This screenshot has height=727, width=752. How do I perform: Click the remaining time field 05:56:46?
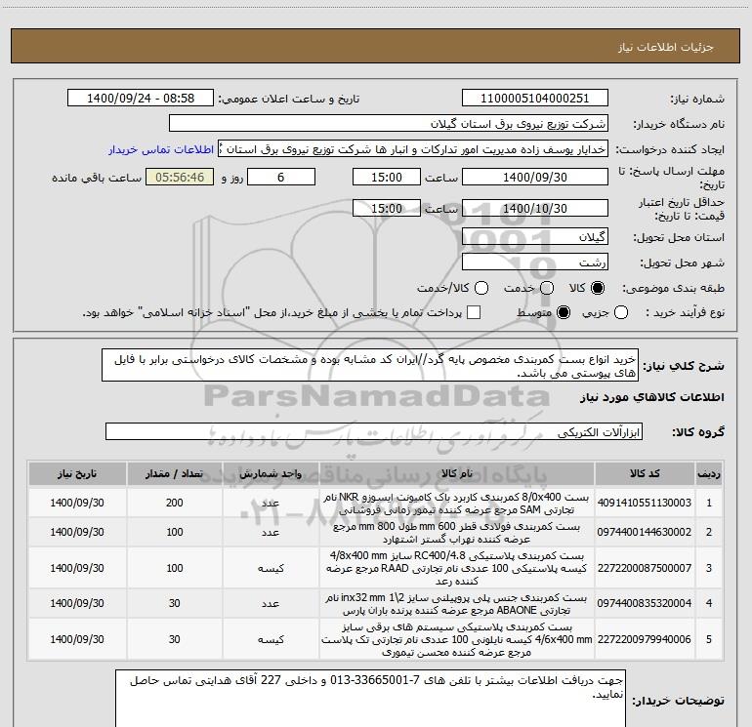180,177
